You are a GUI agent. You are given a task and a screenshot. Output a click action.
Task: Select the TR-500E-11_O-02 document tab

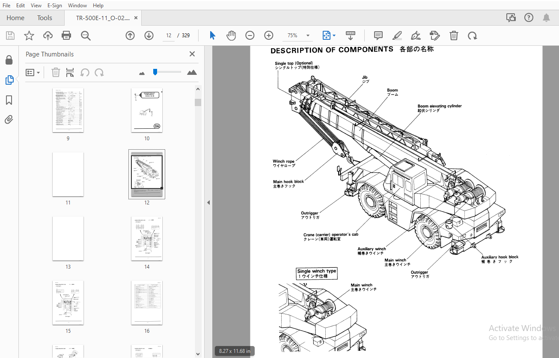[x=103, y=18]
